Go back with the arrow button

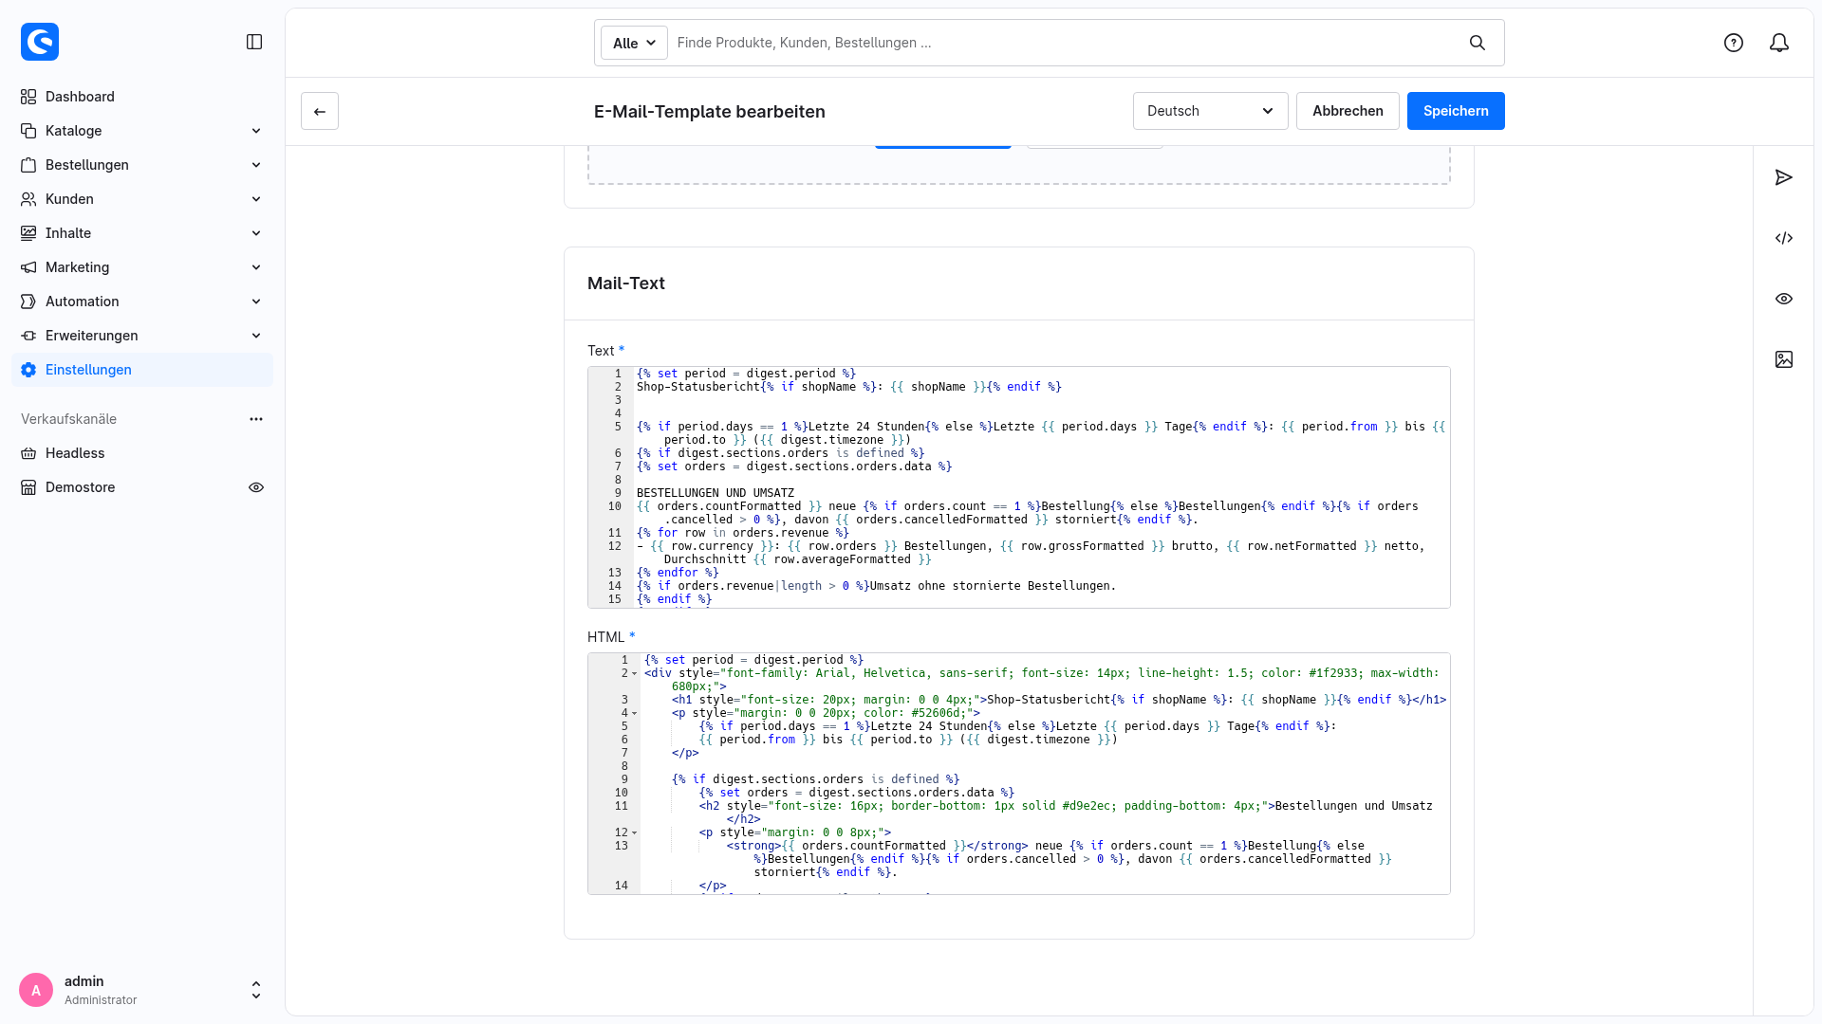tap(320, 111)
